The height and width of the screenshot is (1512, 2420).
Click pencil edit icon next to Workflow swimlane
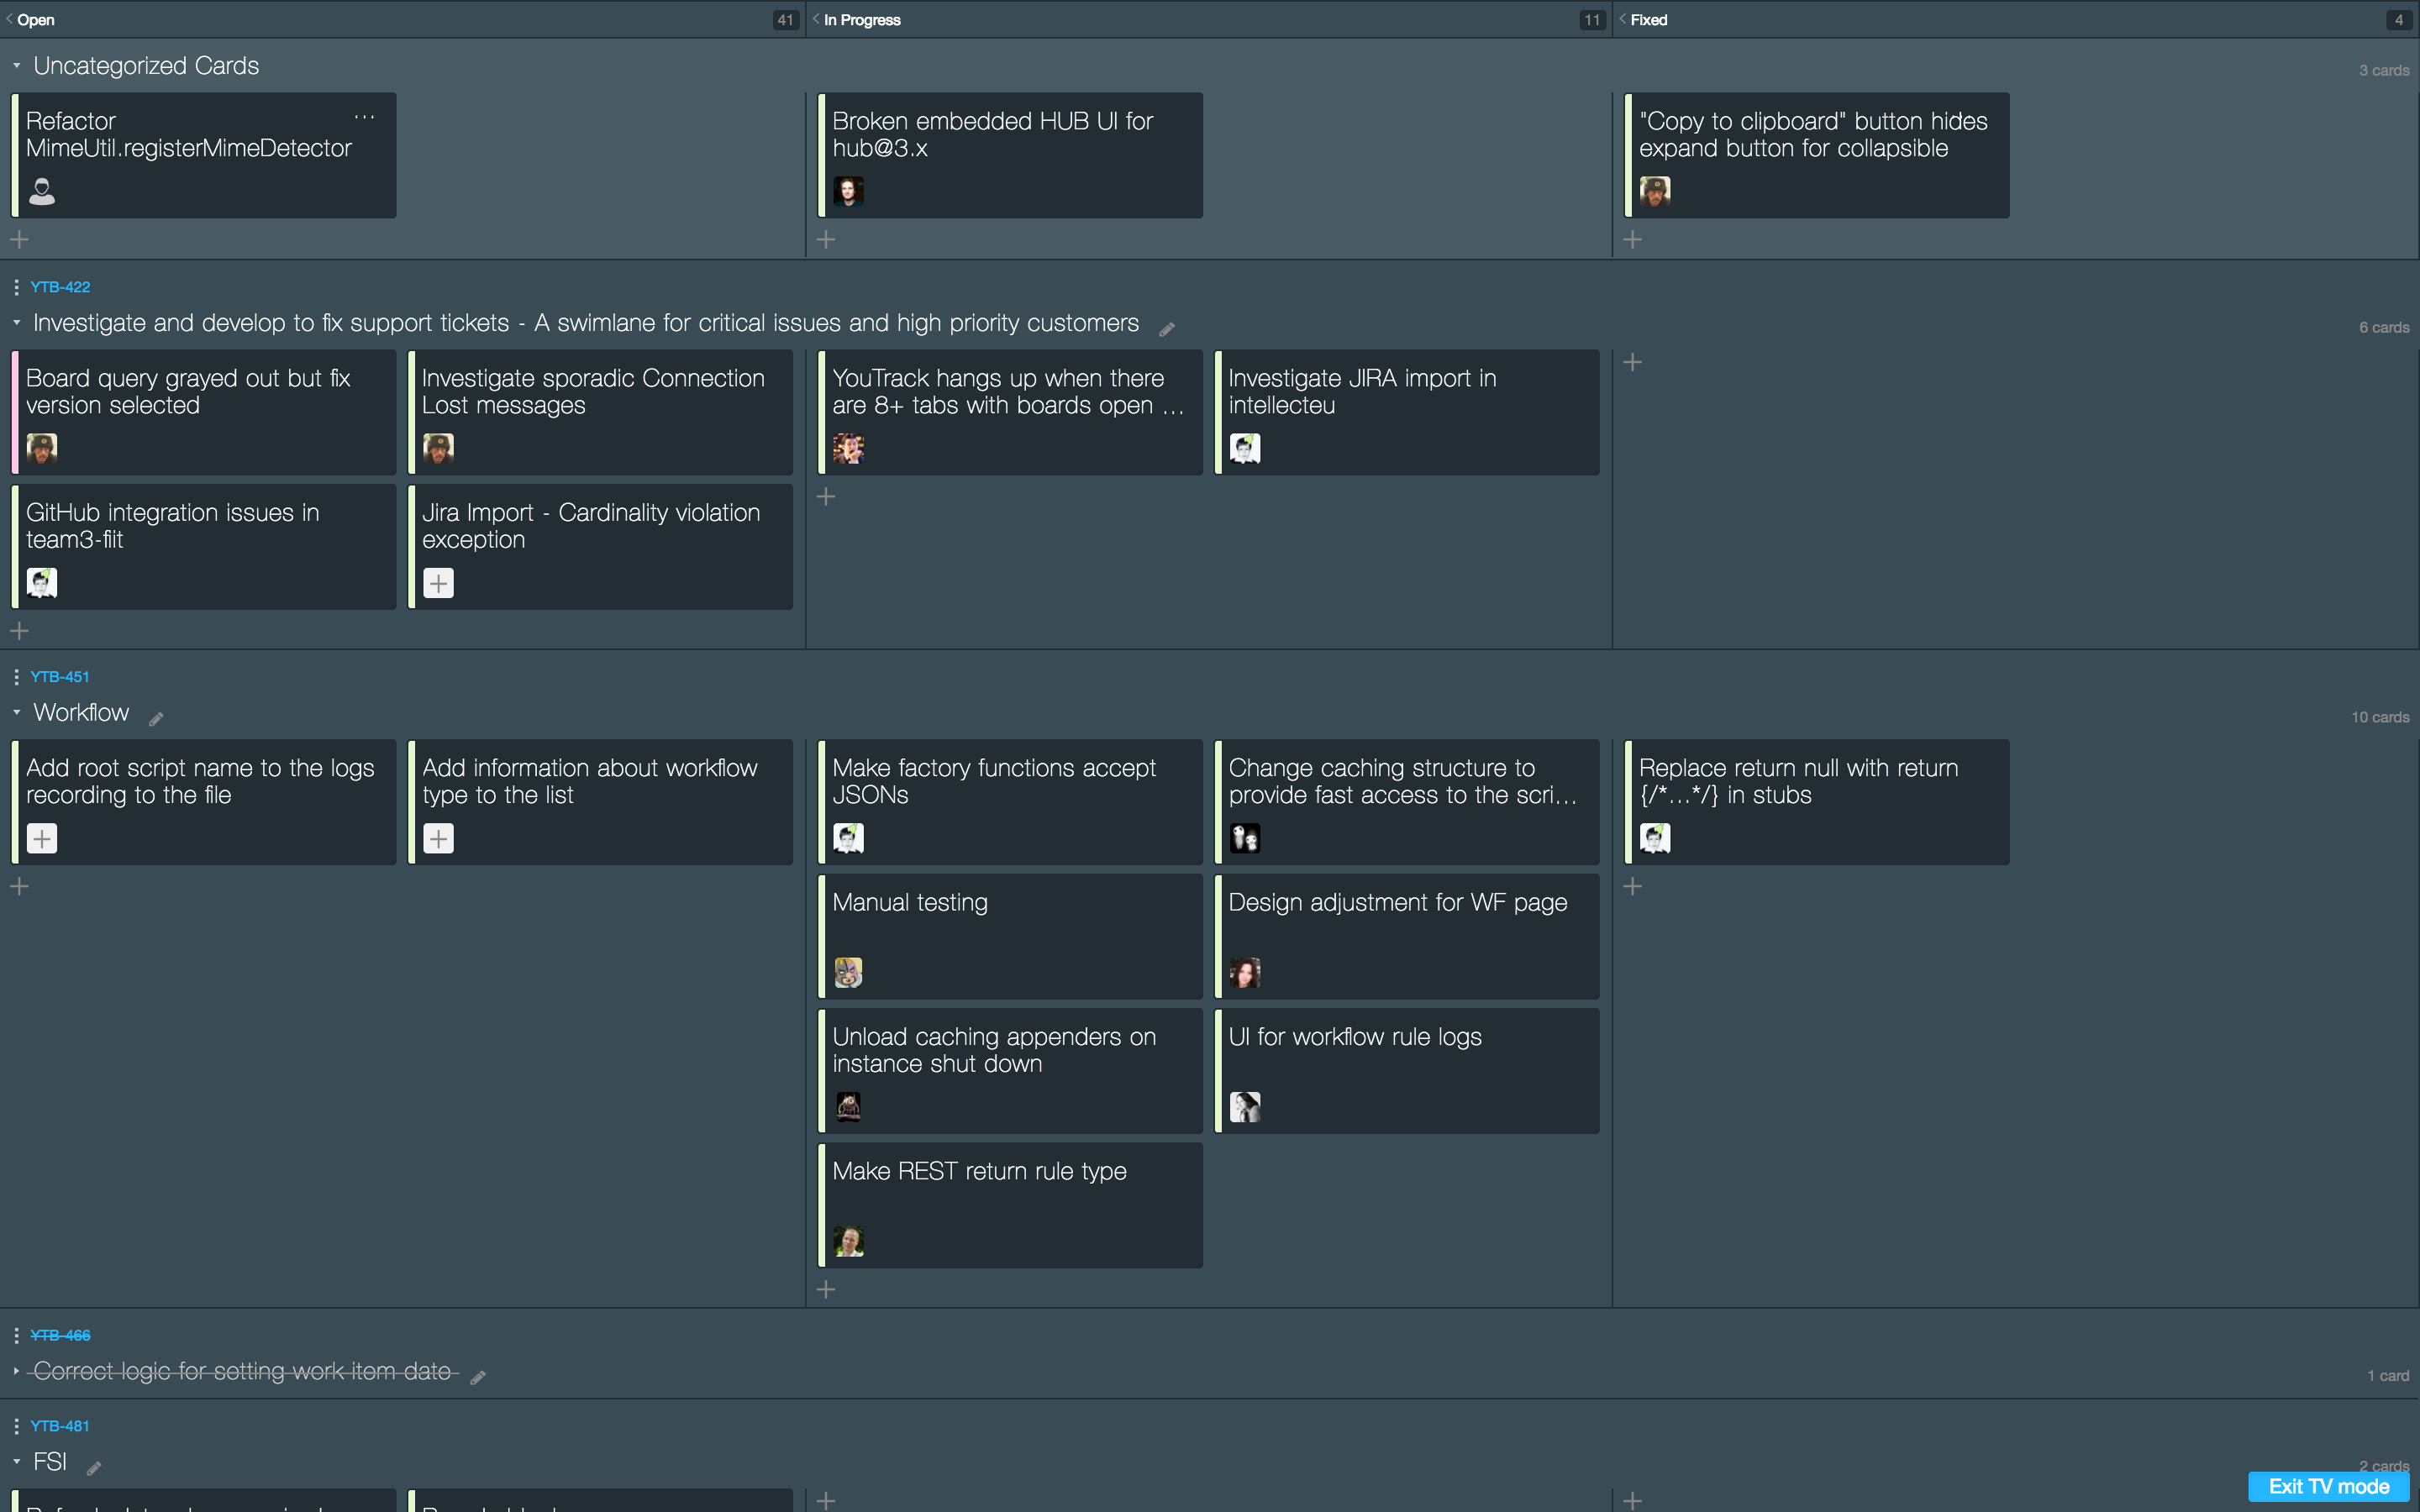(x=156, y=719)
